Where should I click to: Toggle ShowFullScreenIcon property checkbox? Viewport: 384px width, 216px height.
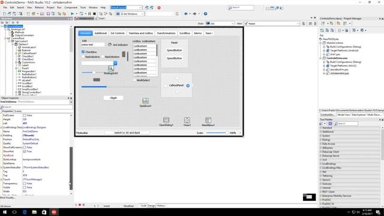[x=25, y=148]
